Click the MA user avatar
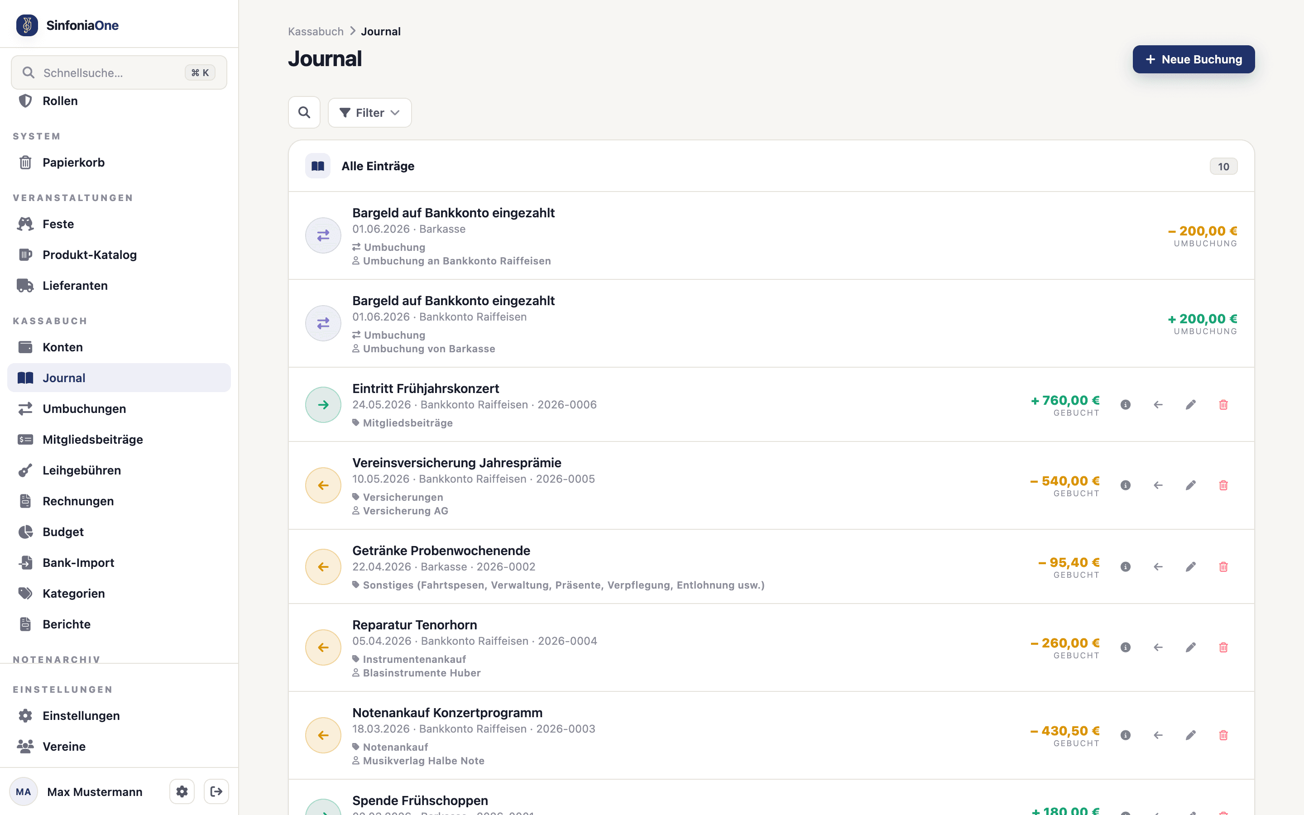The height and width of the screenshot is (815, 1304). pyautogui.click(x=23, y=791)
